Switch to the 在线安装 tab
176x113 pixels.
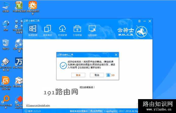[62, 31]
